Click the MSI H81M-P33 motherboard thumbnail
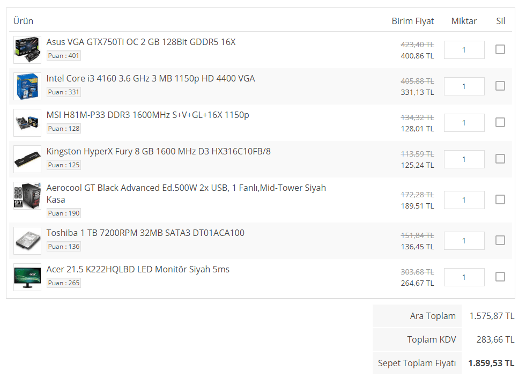526x378 pixels. coord(27,123)
